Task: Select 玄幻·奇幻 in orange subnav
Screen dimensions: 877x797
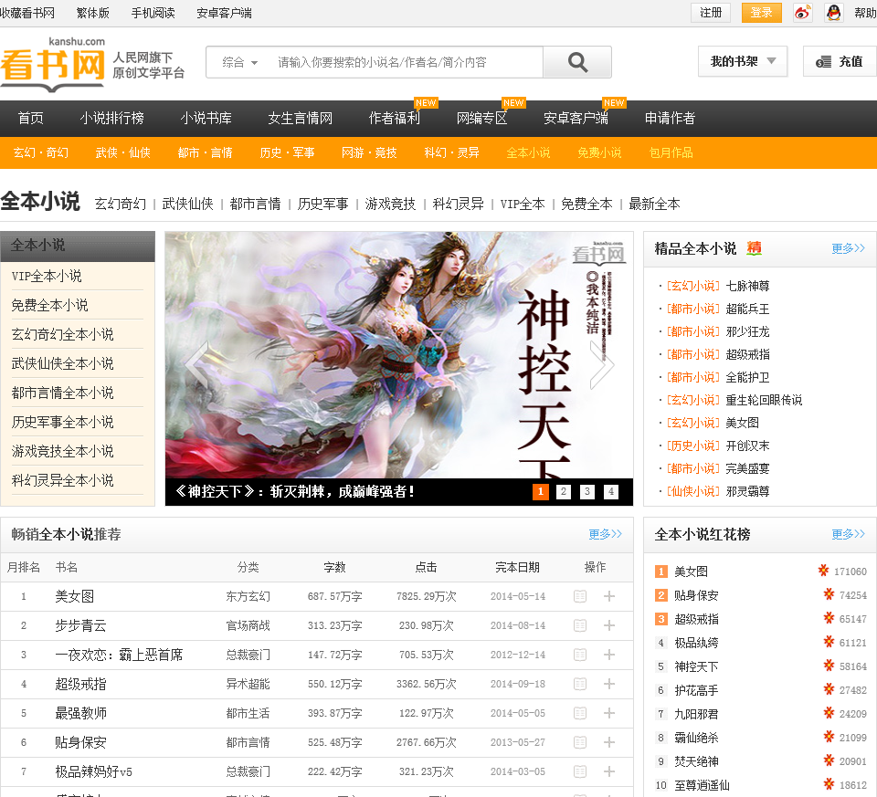Action: [41, 152]
